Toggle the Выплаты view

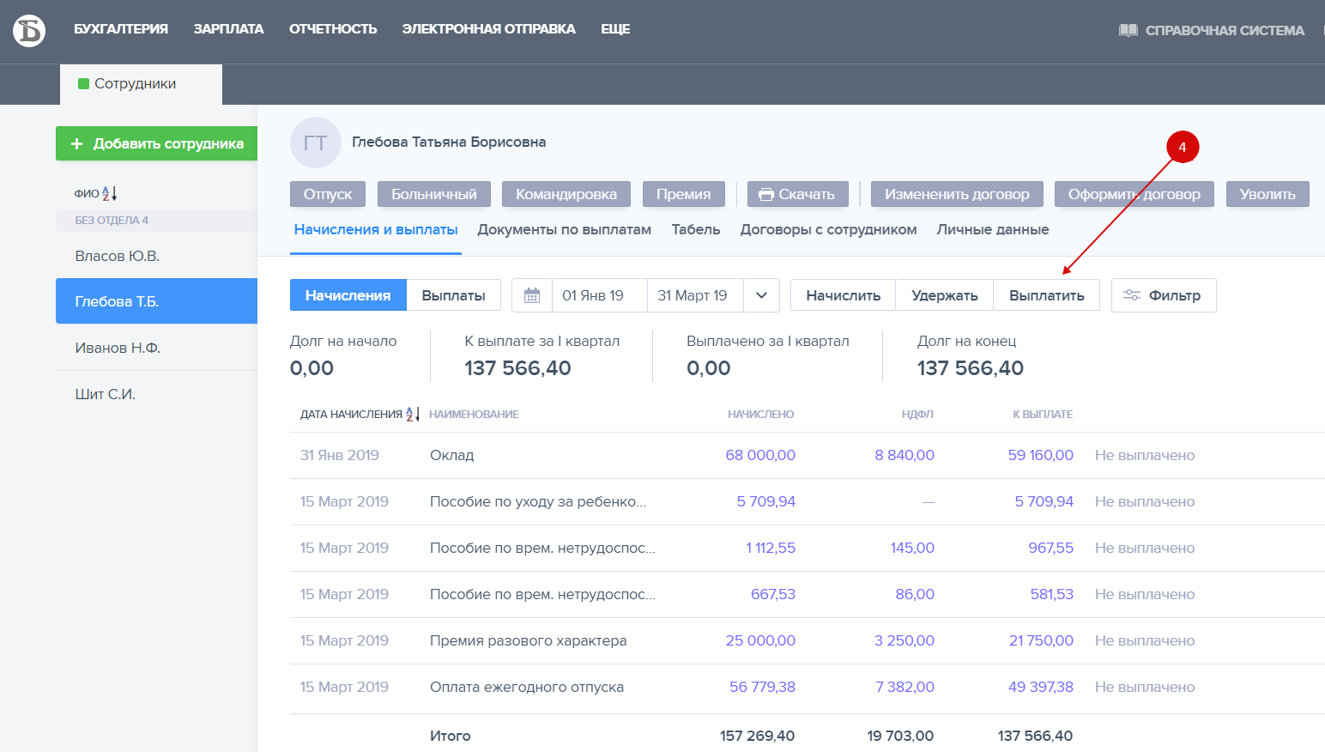click(454, 295)
